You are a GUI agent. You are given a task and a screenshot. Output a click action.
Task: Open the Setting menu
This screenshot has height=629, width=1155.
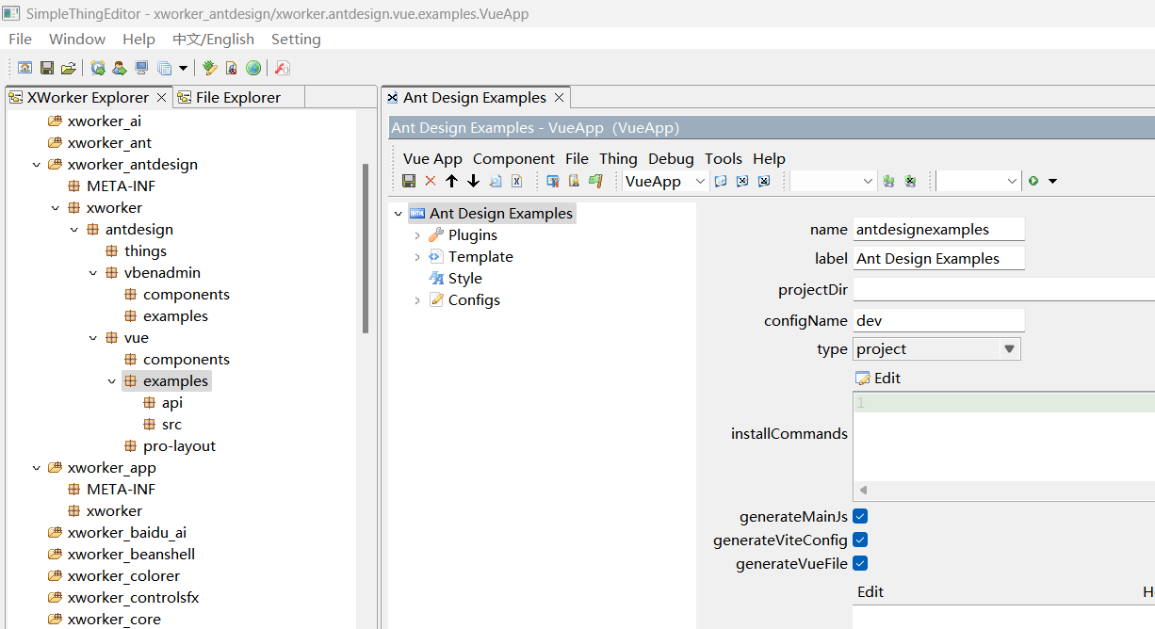pos(296,39)
